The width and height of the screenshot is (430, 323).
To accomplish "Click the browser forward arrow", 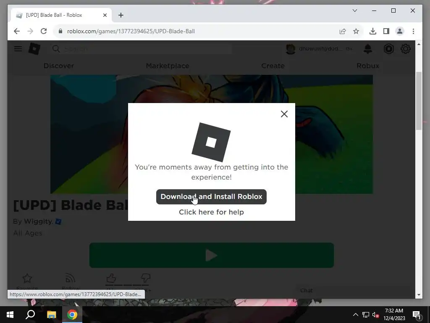I will (x=30, y=31).
